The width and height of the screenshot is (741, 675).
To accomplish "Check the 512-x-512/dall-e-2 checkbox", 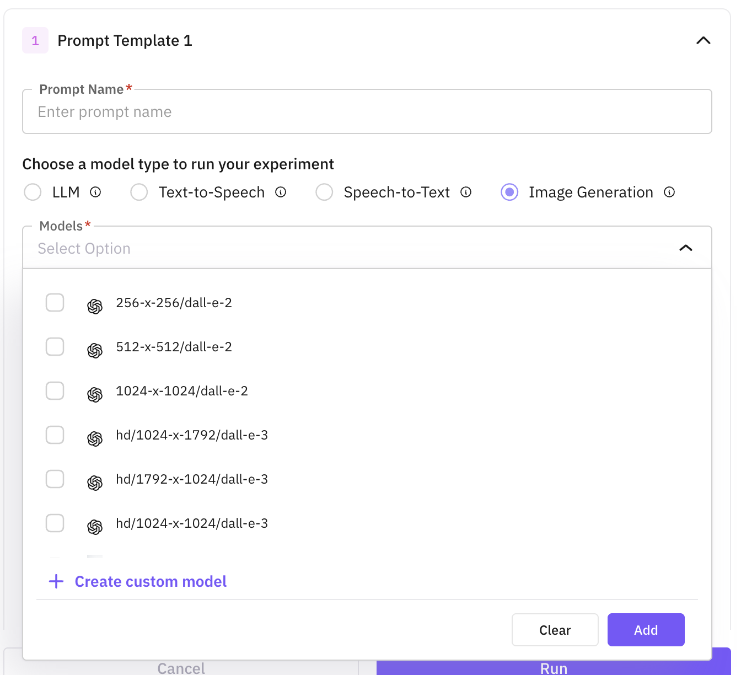I will [55, 347].
